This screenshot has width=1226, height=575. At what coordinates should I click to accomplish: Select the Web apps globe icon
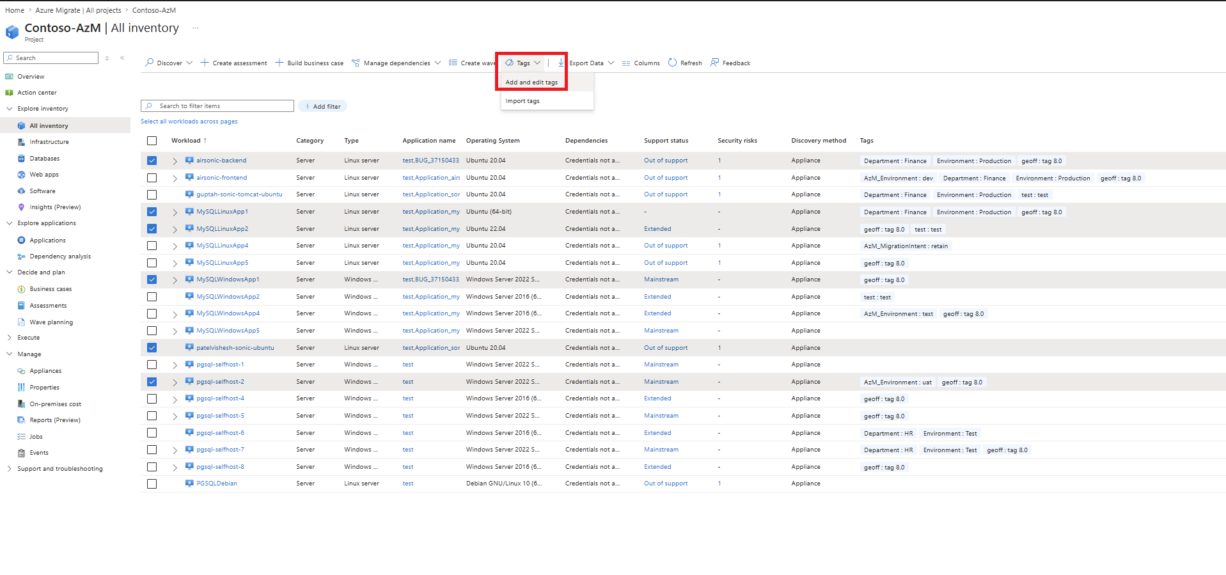tap(21, 175)
